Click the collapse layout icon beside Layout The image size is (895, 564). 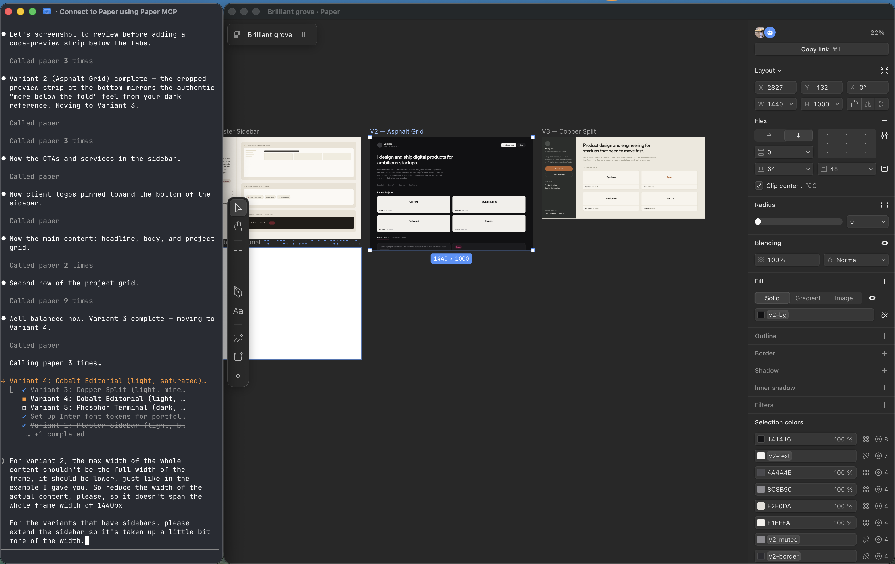(884, 71)
